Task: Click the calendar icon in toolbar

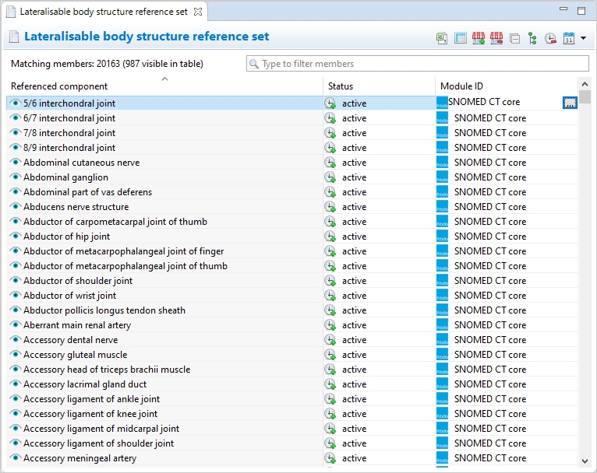Action: (x=569, y=38)
